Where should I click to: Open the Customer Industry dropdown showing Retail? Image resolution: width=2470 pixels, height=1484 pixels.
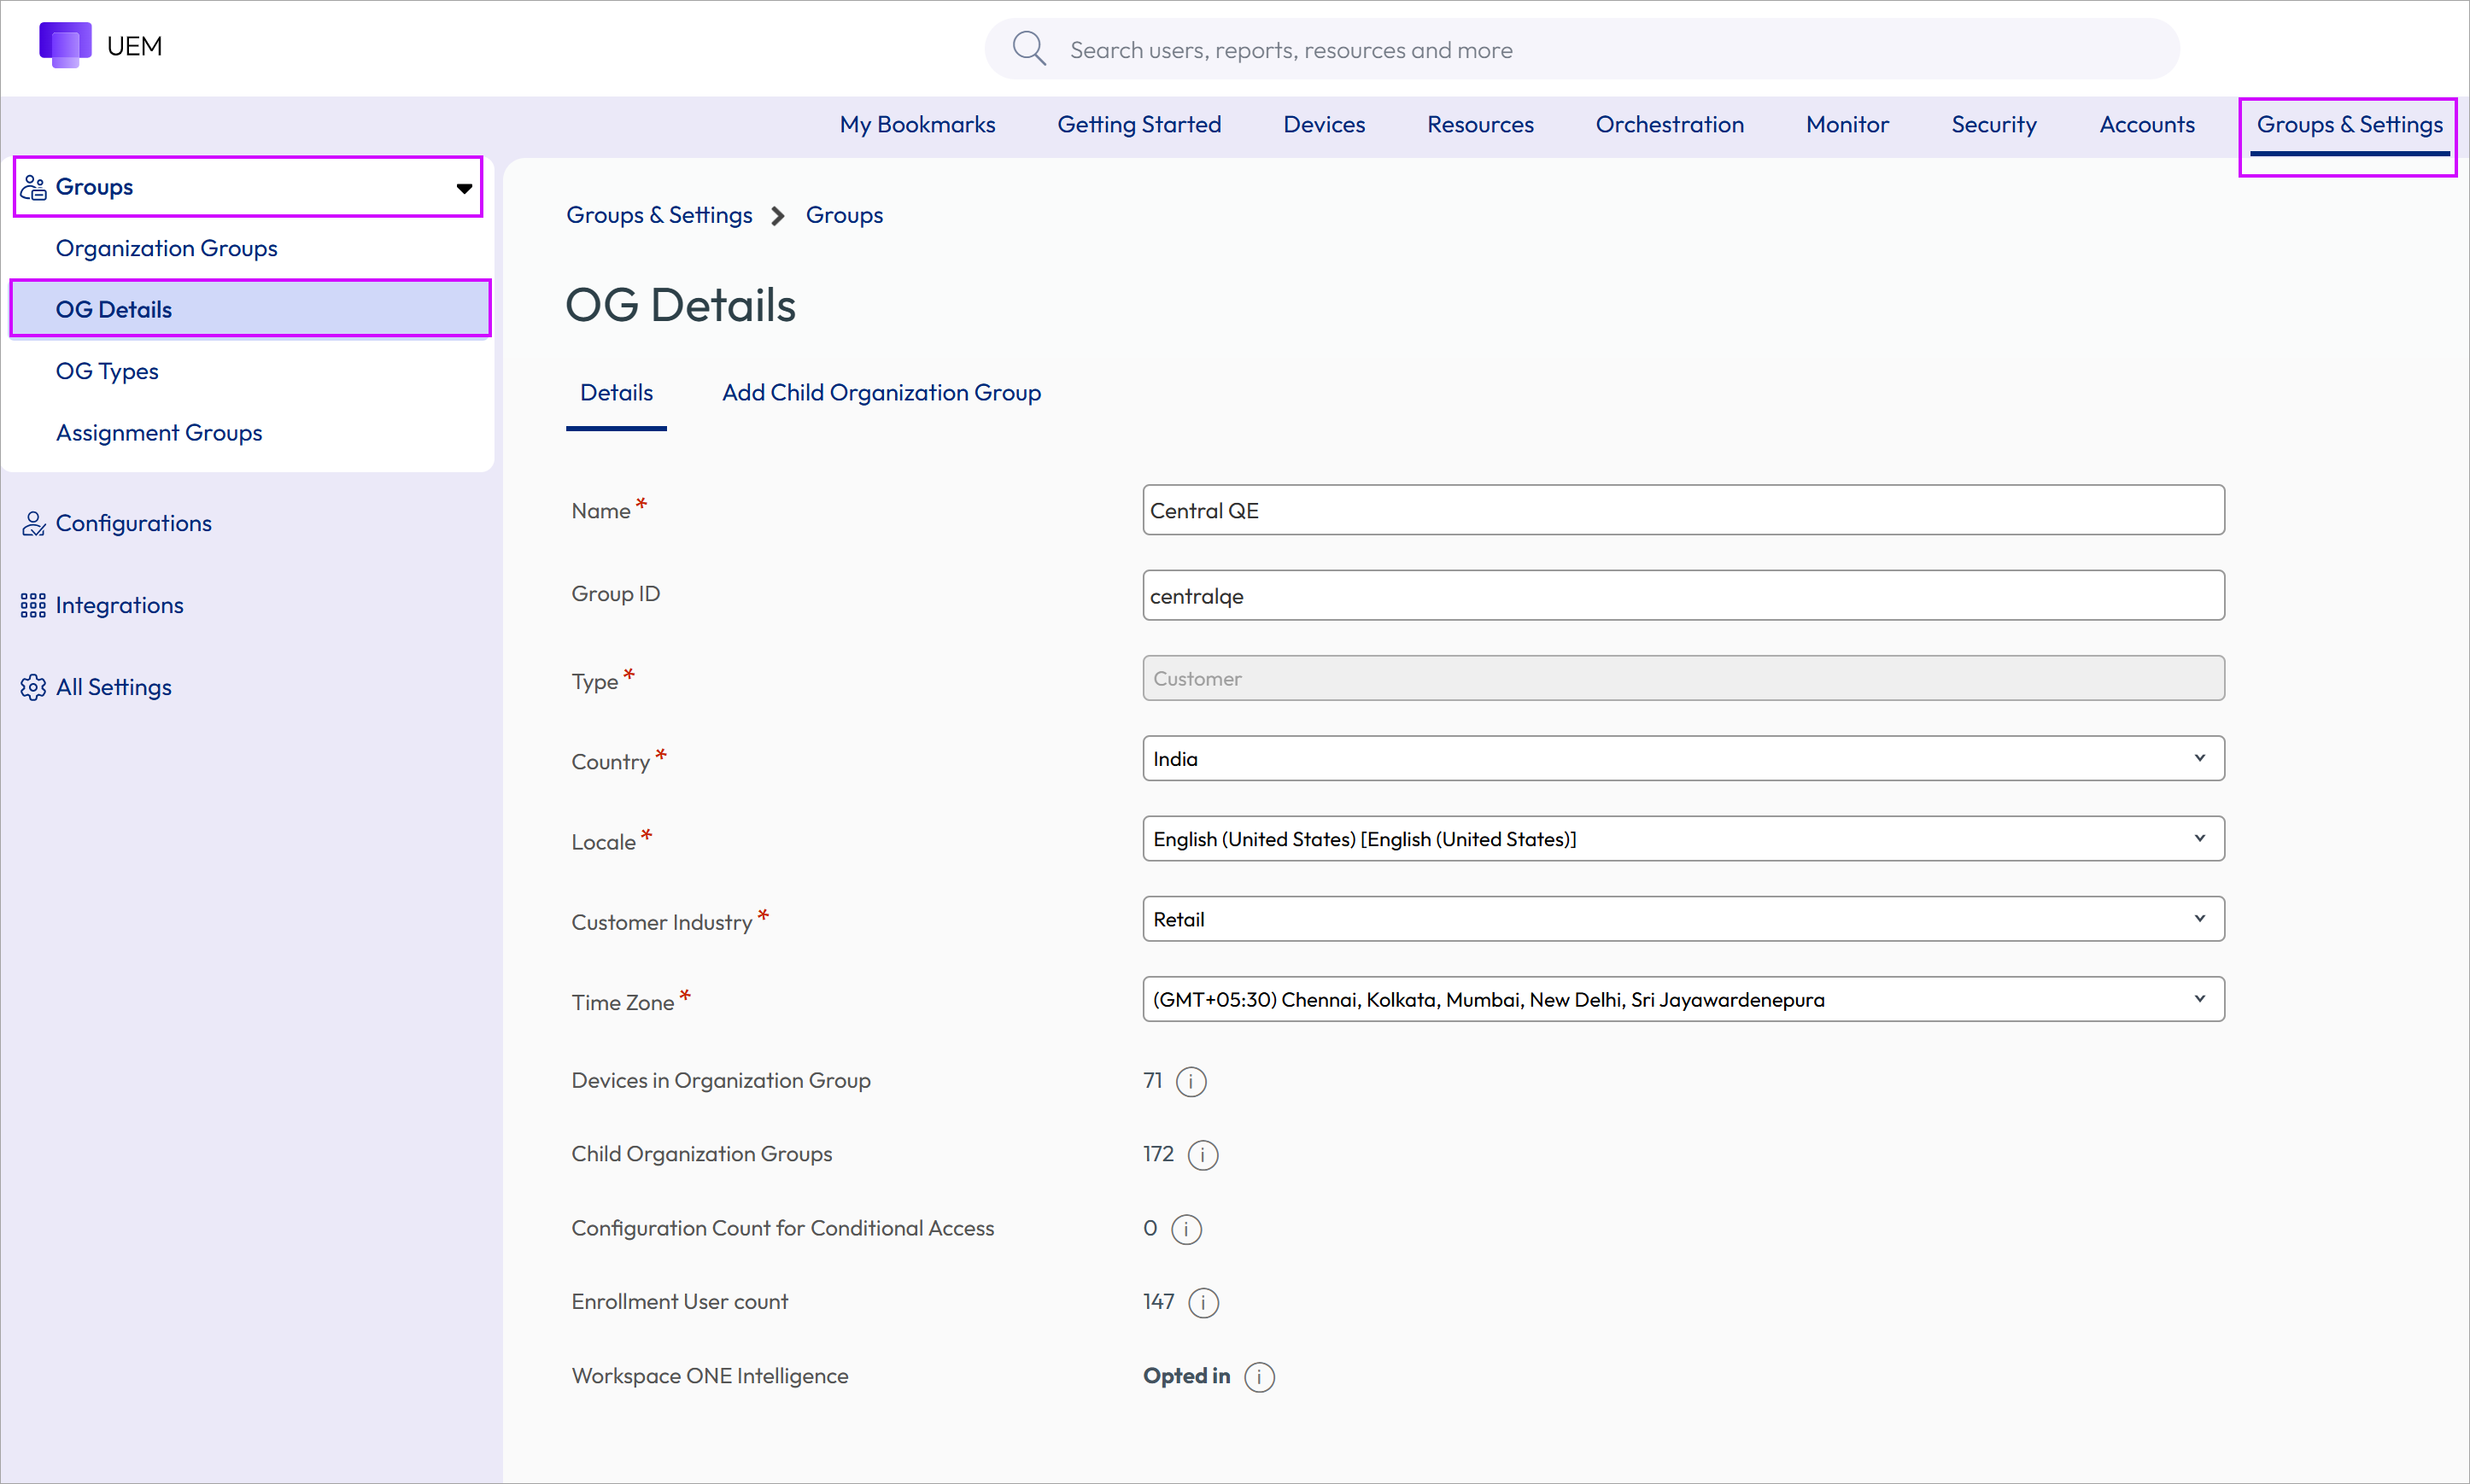1683,918
